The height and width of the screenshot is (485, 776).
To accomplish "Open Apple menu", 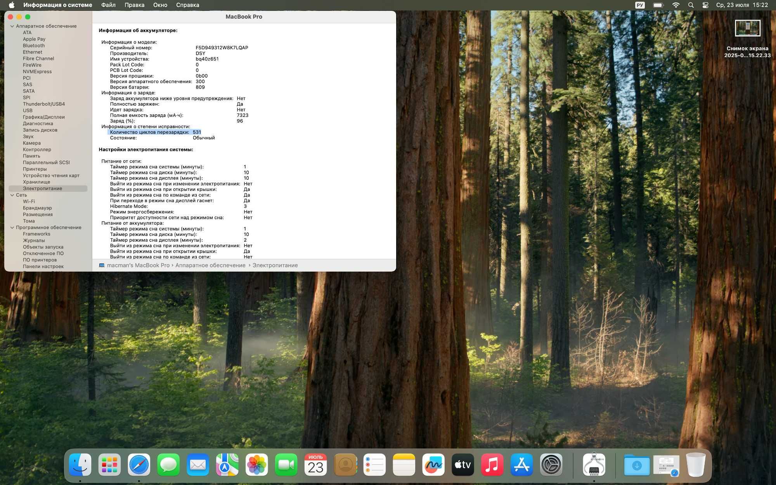I will click(11, 5).
